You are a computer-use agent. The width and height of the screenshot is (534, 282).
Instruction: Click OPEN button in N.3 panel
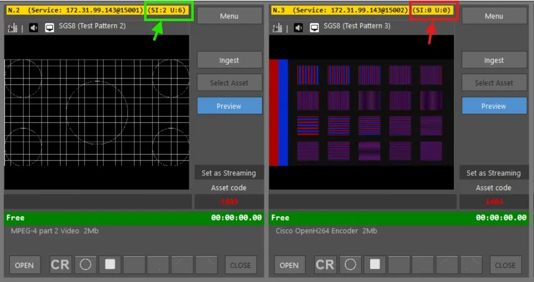[289, 265]
